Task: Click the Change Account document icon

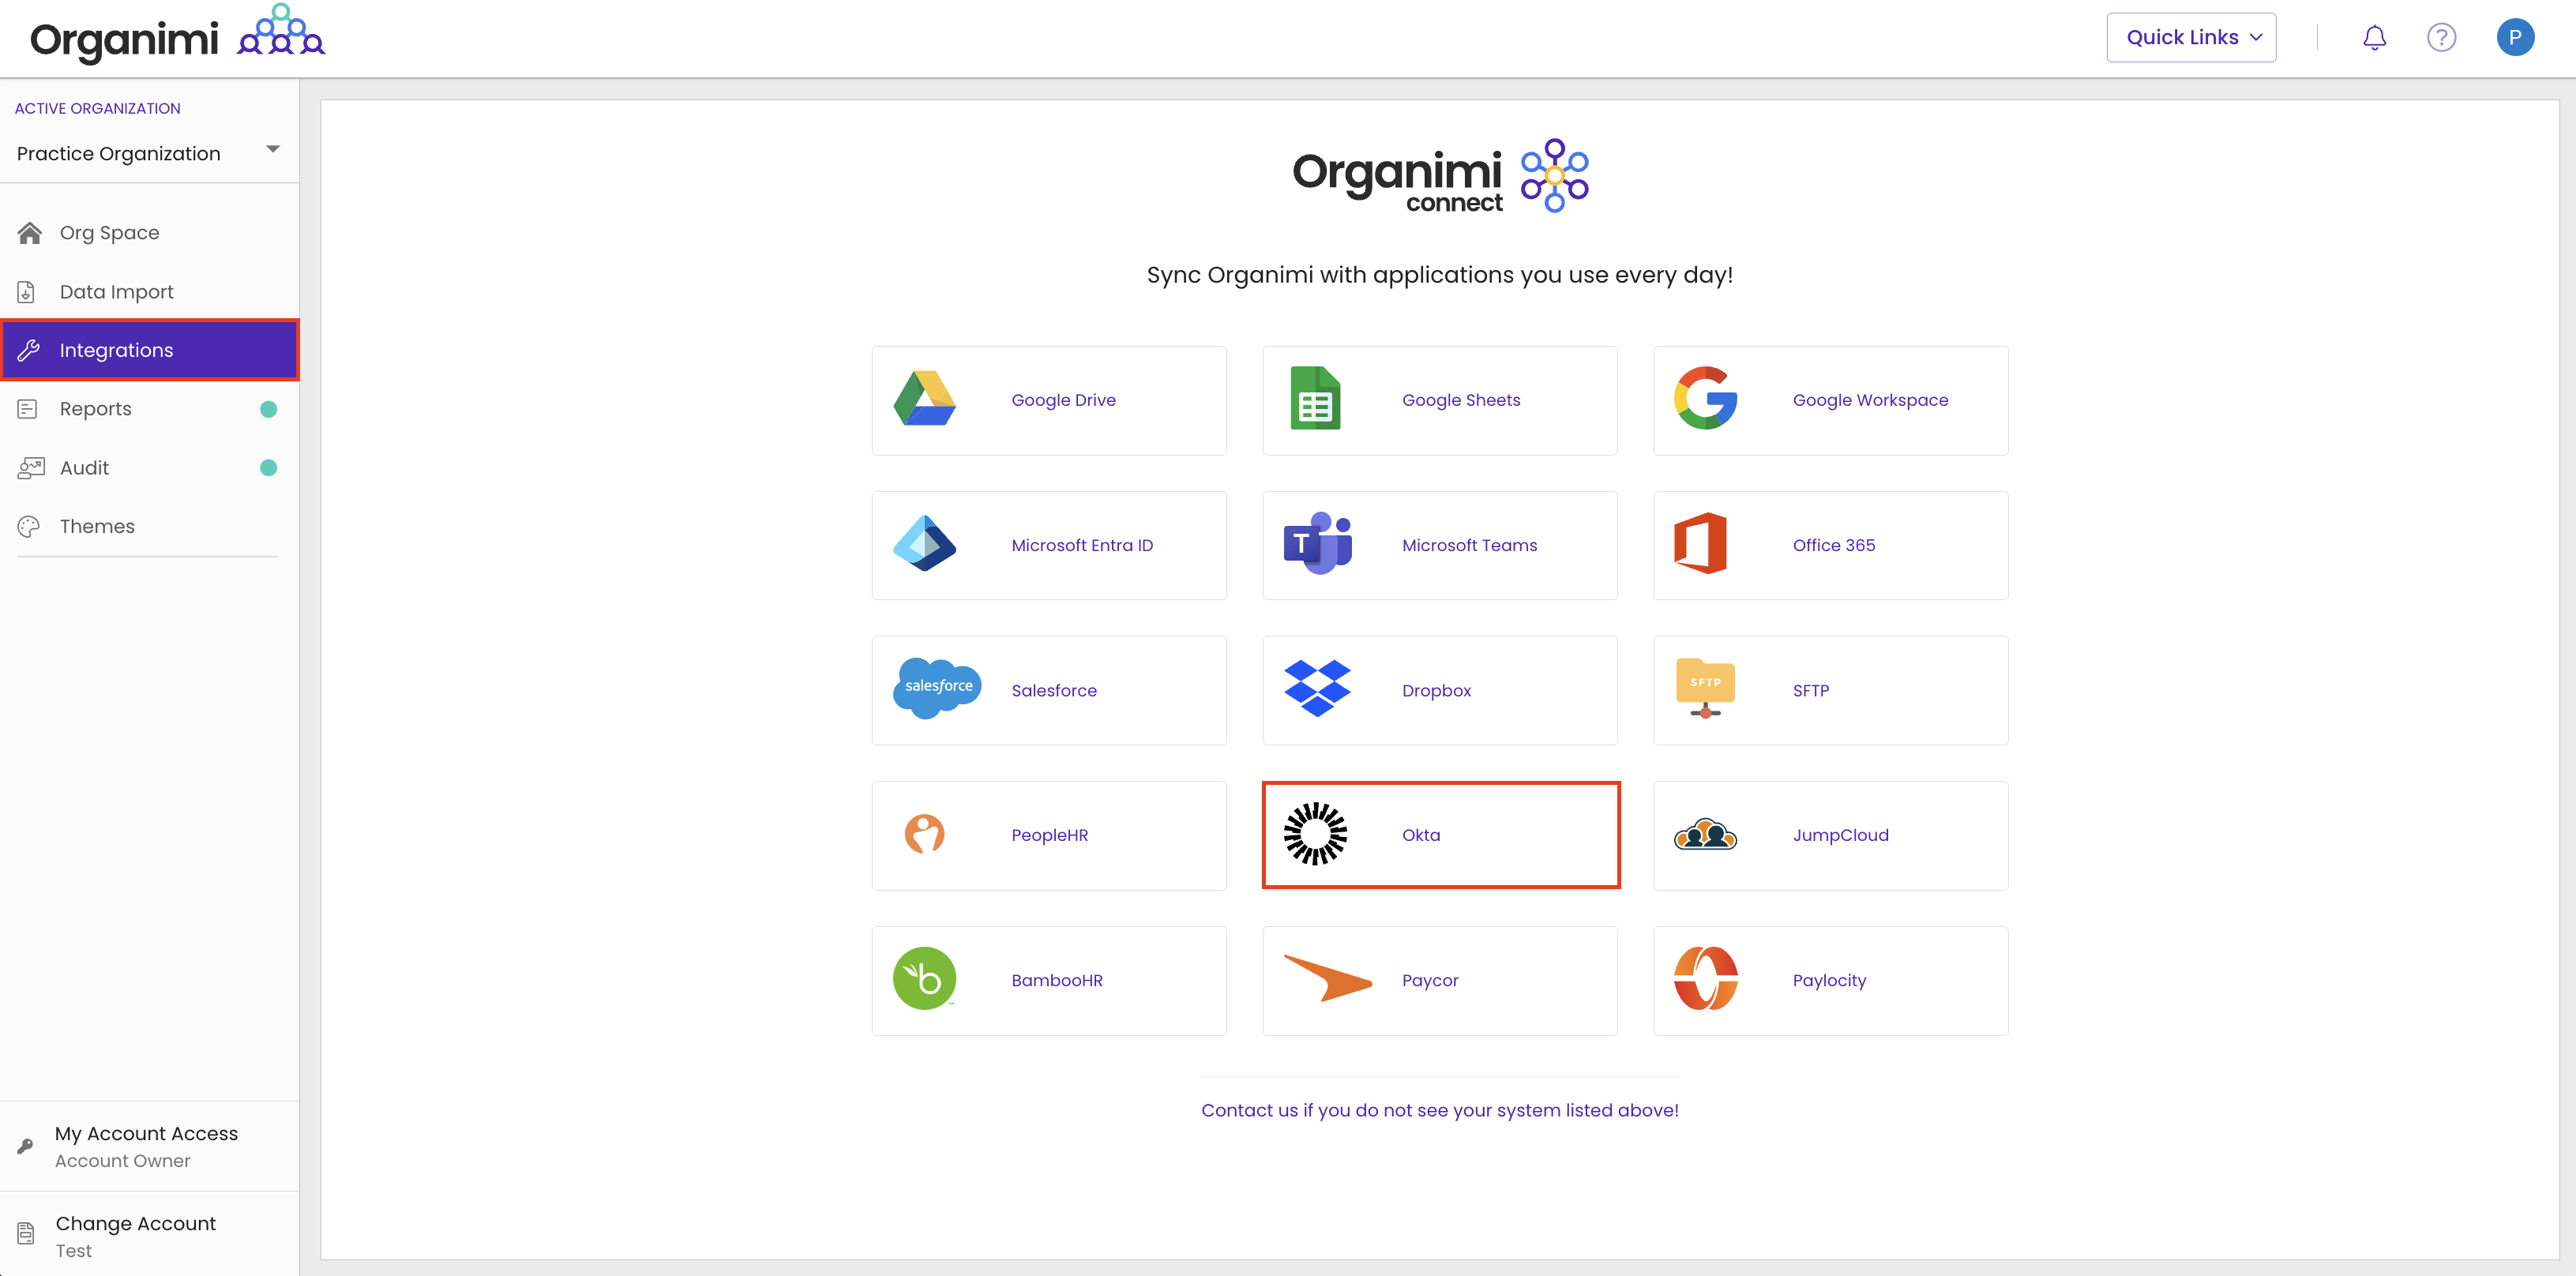Action: coord(27,1235)
